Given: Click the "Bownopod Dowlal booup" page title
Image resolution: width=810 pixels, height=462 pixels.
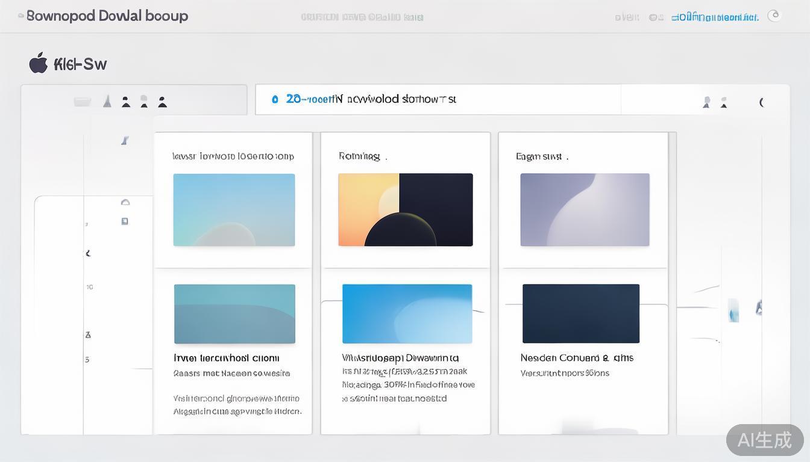Looking at the screenshot, I should 107,16.
